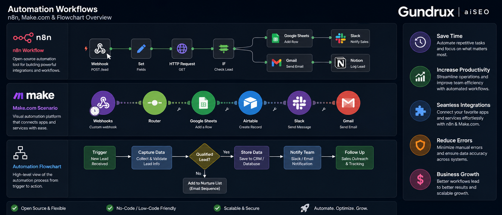Click the Open Source & Flexible checkmark
Image resolution: width=502 pixels, height=215 pixels.
15,208
